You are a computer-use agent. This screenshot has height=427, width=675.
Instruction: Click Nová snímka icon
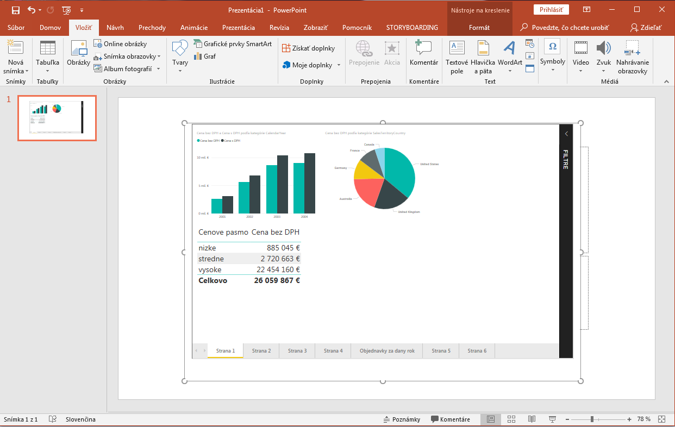(16, 48)
